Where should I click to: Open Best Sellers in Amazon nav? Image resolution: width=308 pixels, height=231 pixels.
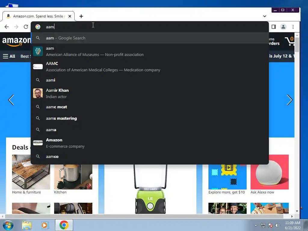point(26,56)
